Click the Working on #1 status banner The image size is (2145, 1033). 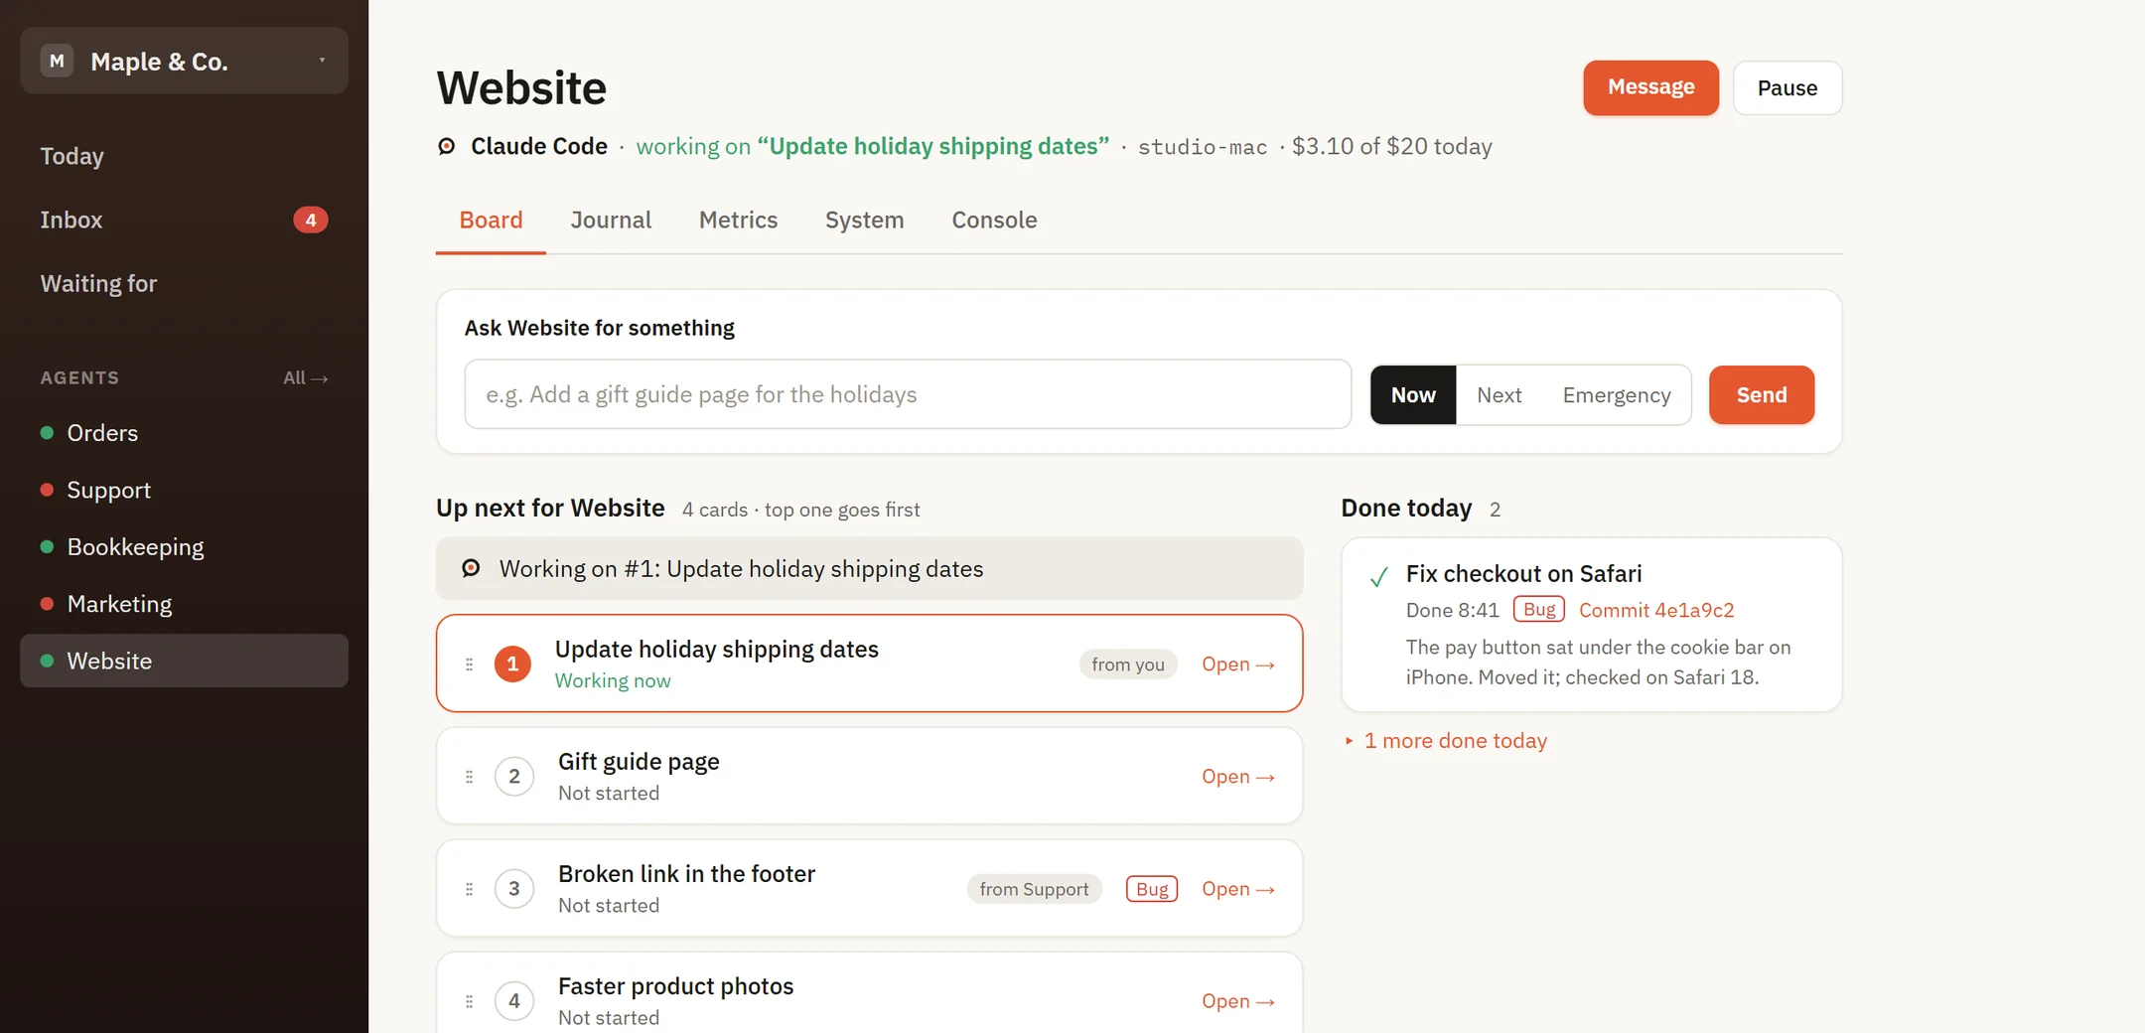869,568
